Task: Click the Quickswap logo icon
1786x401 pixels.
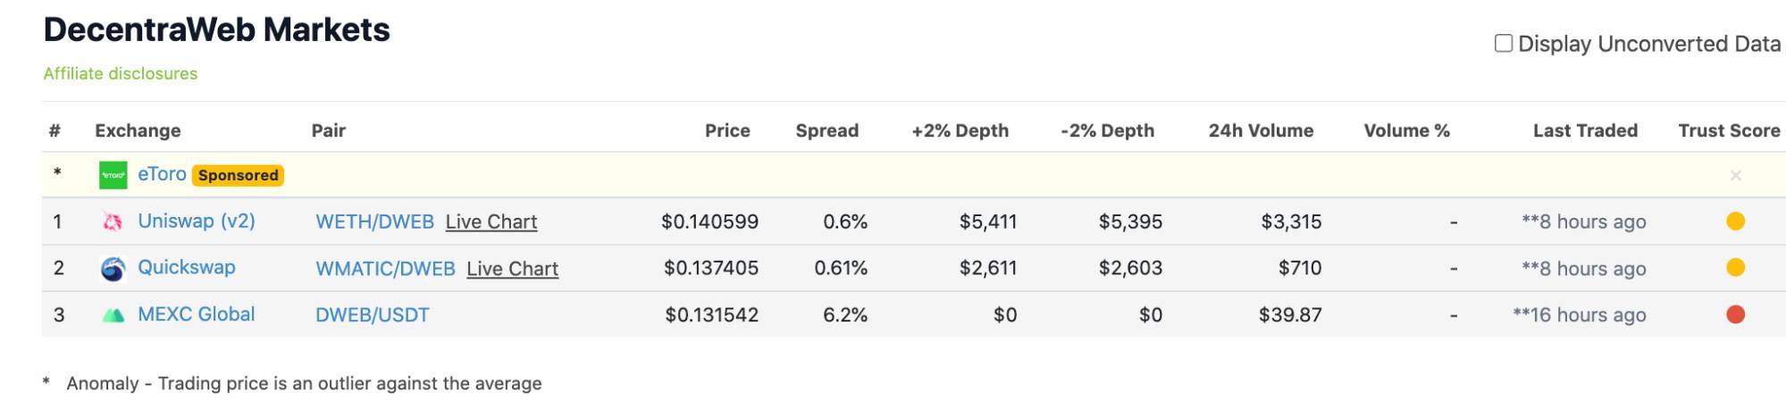Action: click(x=113, y=268)
